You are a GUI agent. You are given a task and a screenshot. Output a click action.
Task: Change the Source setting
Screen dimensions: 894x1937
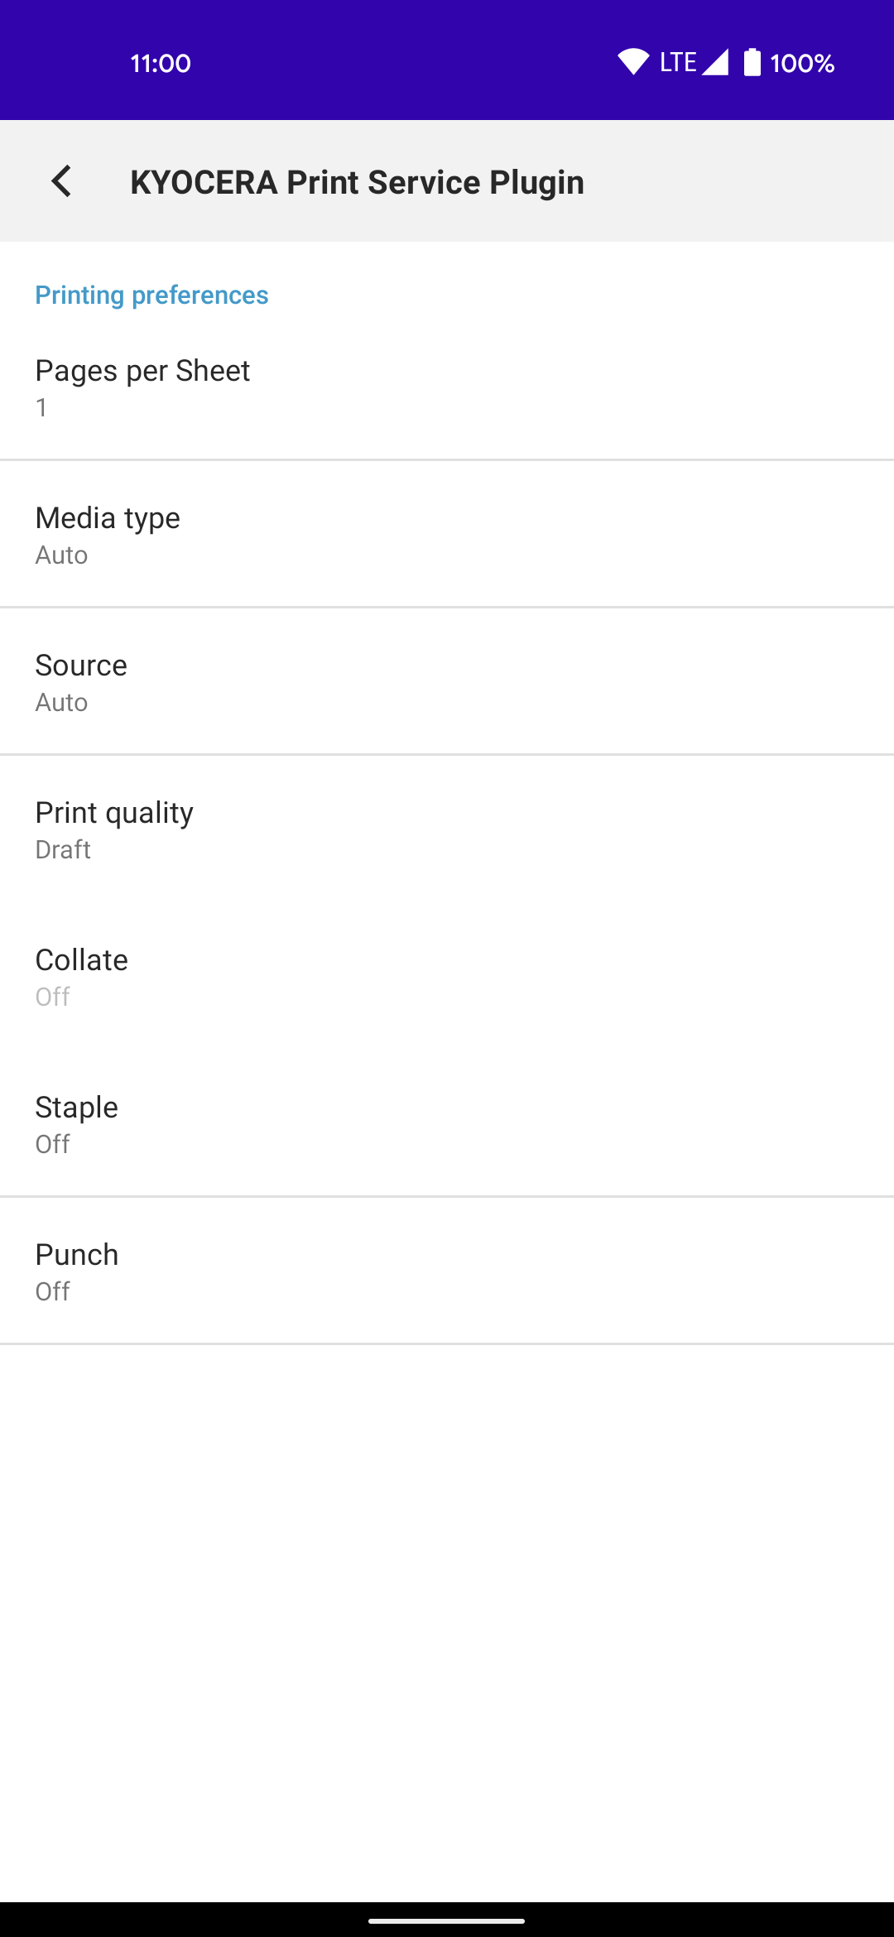pyautogui.click(x=447, y=681)
